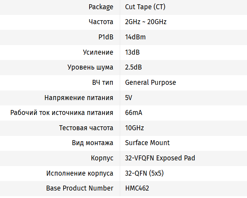The height and width of the screenshot is (198, 247).
Task: Click the "5V" supply voltage value
Action: point(129,98)
